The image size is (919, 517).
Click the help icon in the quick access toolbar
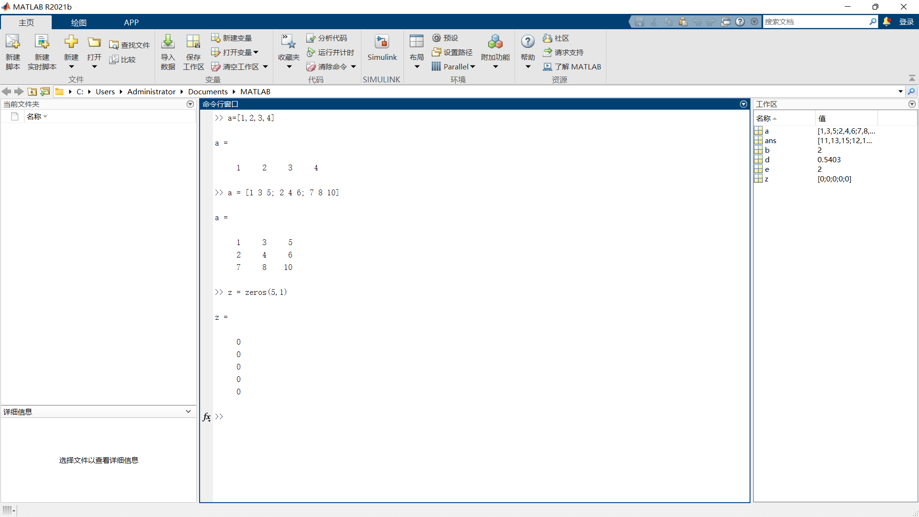(740, 22)
